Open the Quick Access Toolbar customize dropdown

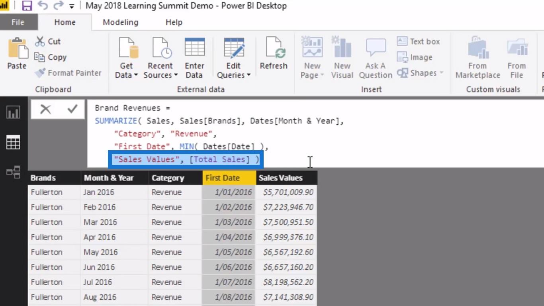click(x=72, y=6)
